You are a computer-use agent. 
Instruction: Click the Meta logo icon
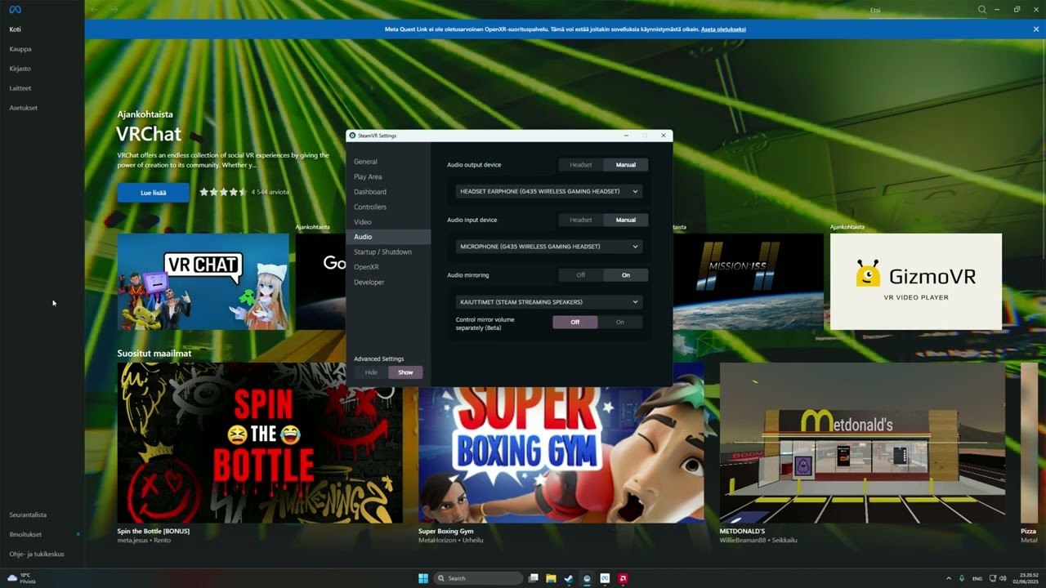15,9
